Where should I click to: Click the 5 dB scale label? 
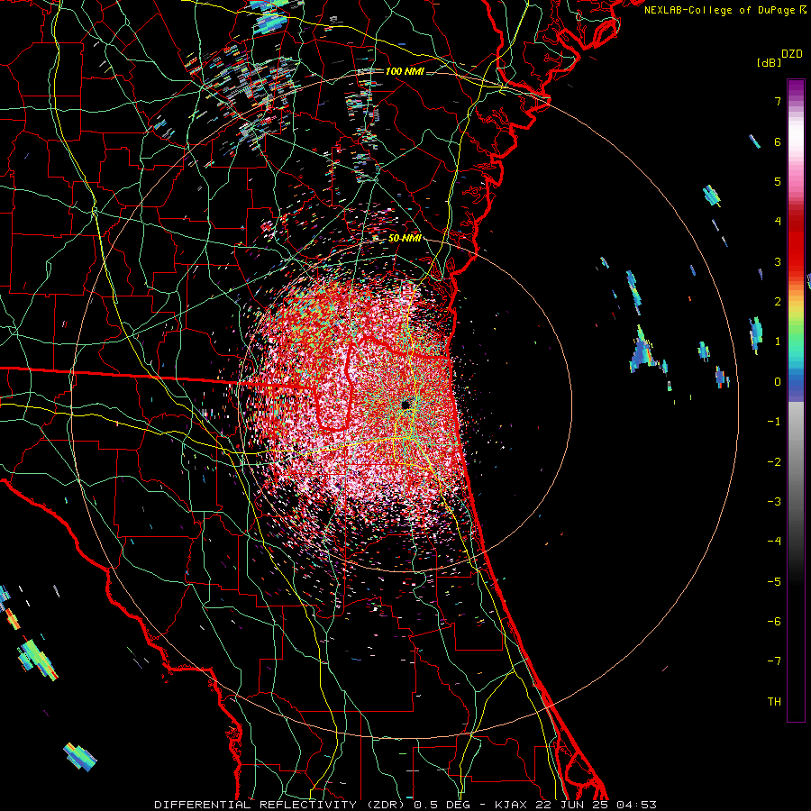(778, 181)
